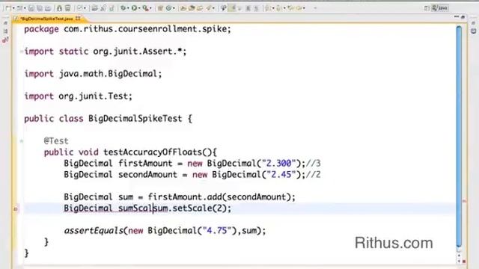Click top icon in left trim bar
The height and width of the screenshot is (269, 479).
point(5,23)
